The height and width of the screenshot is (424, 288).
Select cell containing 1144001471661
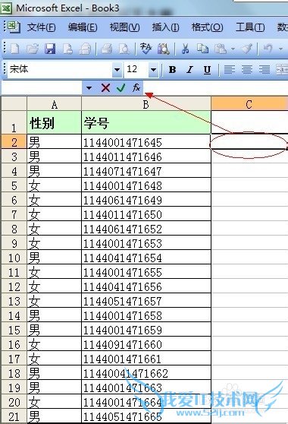pos(146,359)
